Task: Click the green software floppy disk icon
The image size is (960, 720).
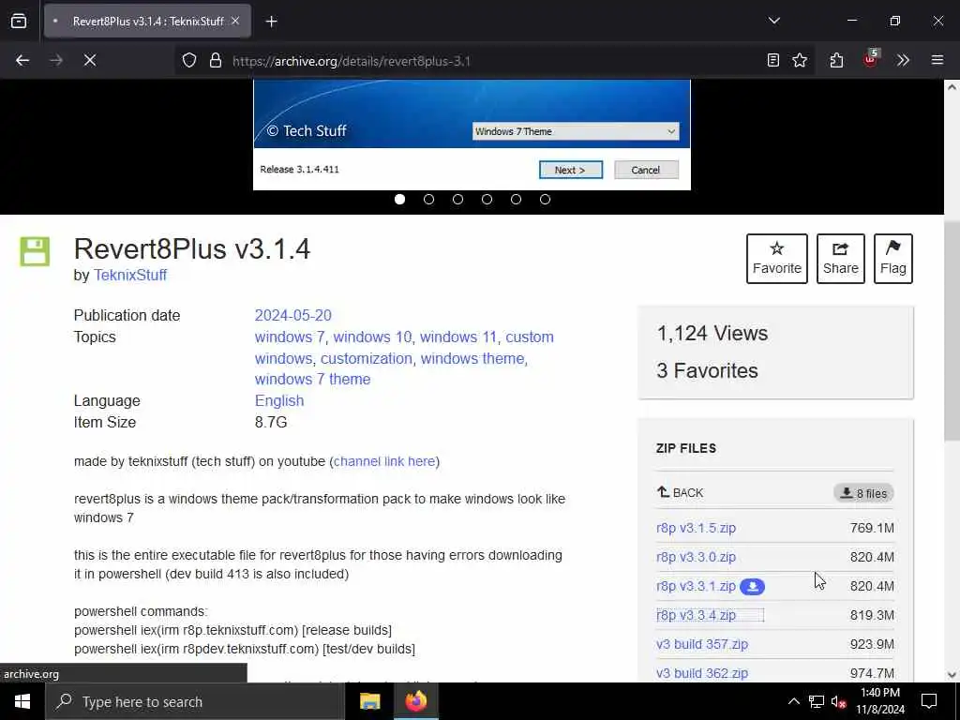Action: coord(35,251)
